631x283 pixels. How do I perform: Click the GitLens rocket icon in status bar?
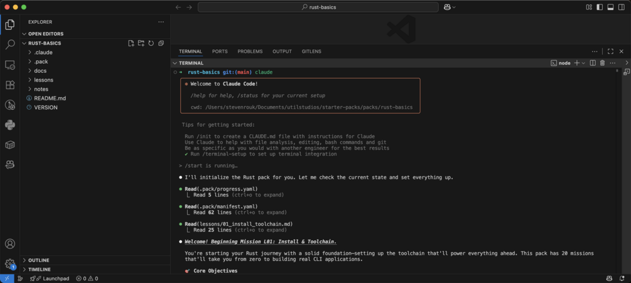[x=33, y=279]
